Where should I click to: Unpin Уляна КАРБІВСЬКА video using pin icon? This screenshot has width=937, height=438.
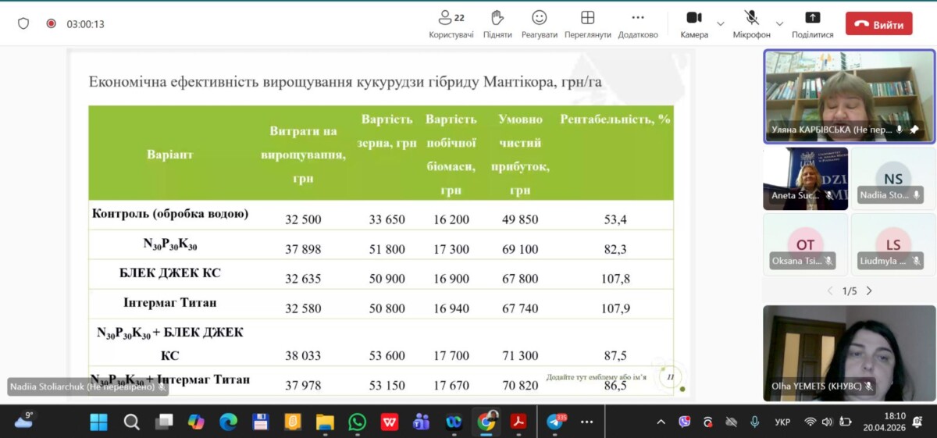click(914, 130)
